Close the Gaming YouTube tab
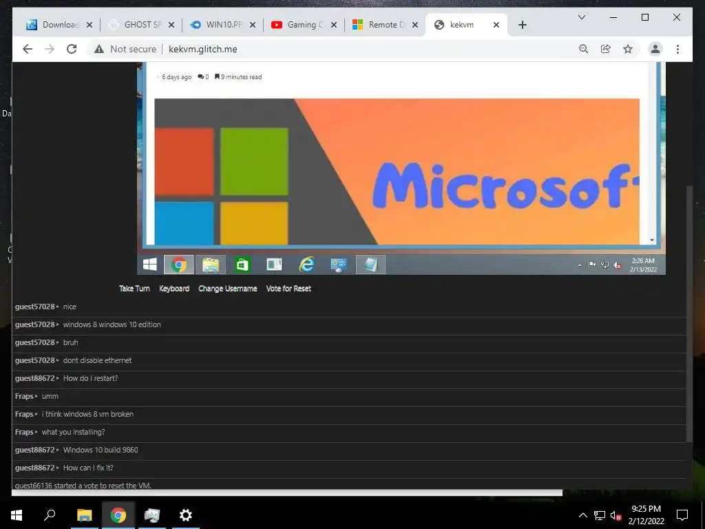Image resolution: width=705 pixels, height=529 pixels. coord(334,25)
